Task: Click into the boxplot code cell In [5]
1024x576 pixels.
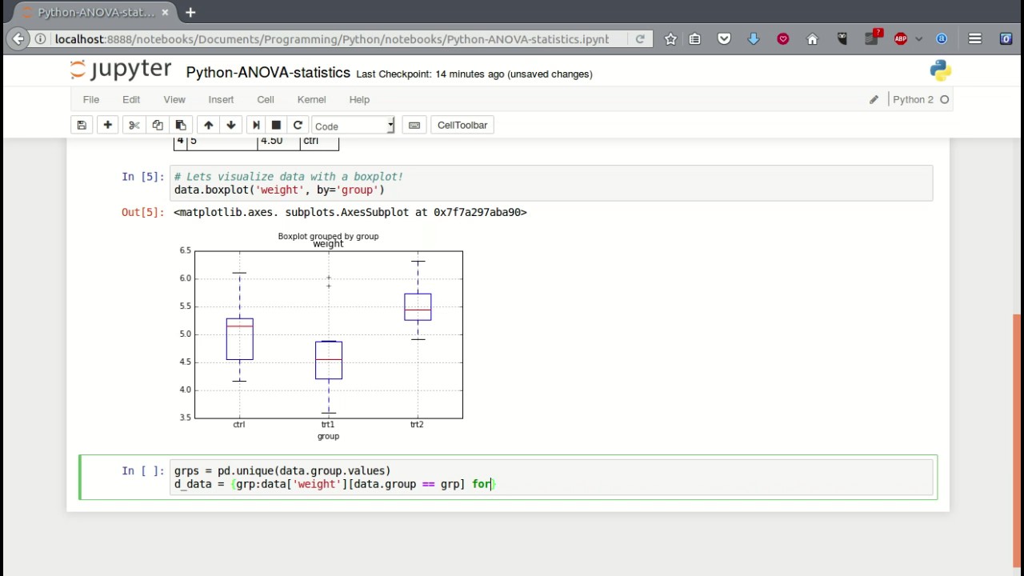Action: [551, 183]
